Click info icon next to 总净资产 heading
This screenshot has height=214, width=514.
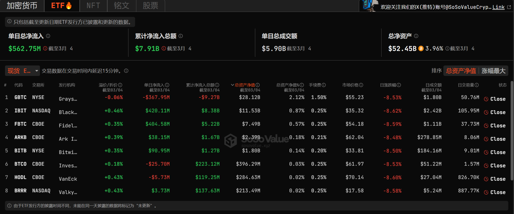(416, 36)
